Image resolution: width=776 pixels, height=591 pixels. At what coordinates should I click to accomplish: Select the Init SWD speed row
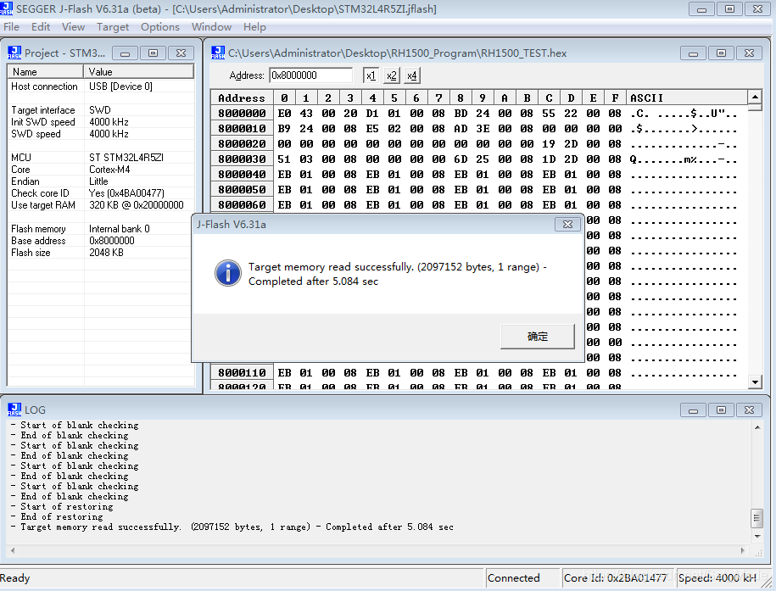coord(100,122)
